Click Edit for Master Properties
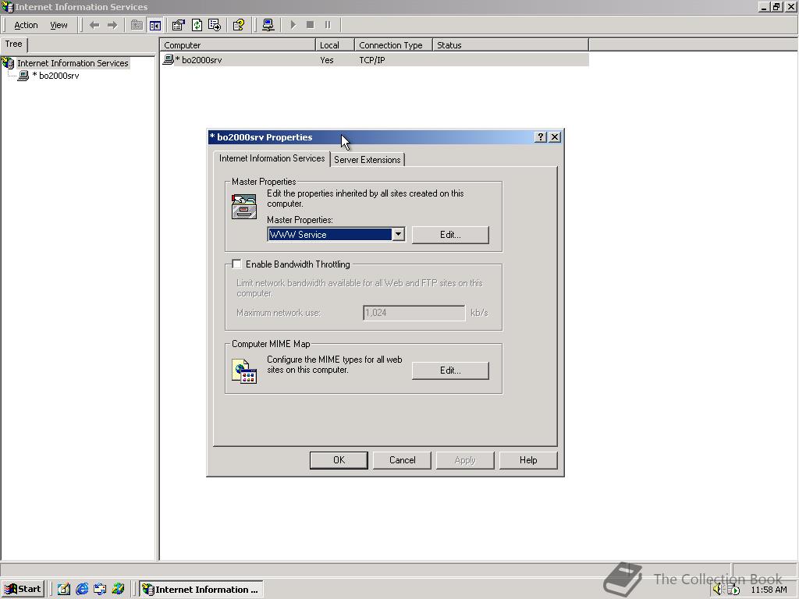The height and width of the screenshot is (599, 799). [450, 235]
